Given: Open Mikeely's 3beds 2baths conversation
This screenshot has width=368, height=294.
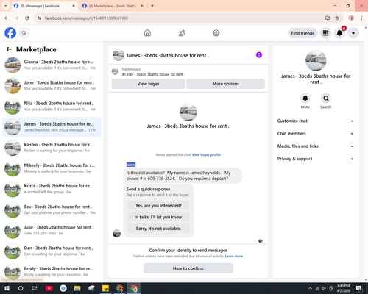Looking at the screenshot, I should pyautogui.click(x=52, y=168).
